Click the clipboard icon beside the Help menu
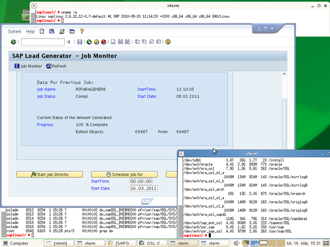This screenshot has height=247, width=330. (52, 31)
